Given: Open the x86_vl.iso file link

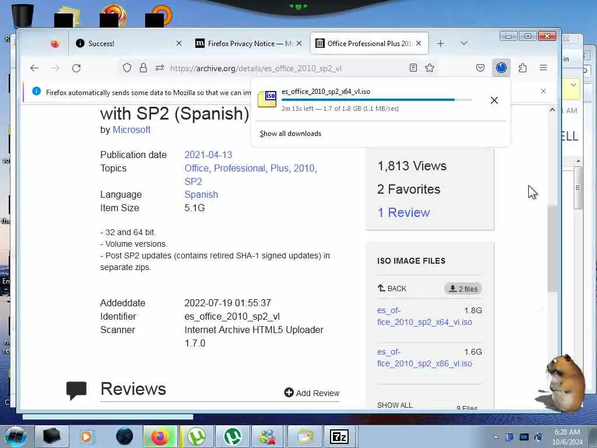Looking at the screenshot, I should [424, 358].
